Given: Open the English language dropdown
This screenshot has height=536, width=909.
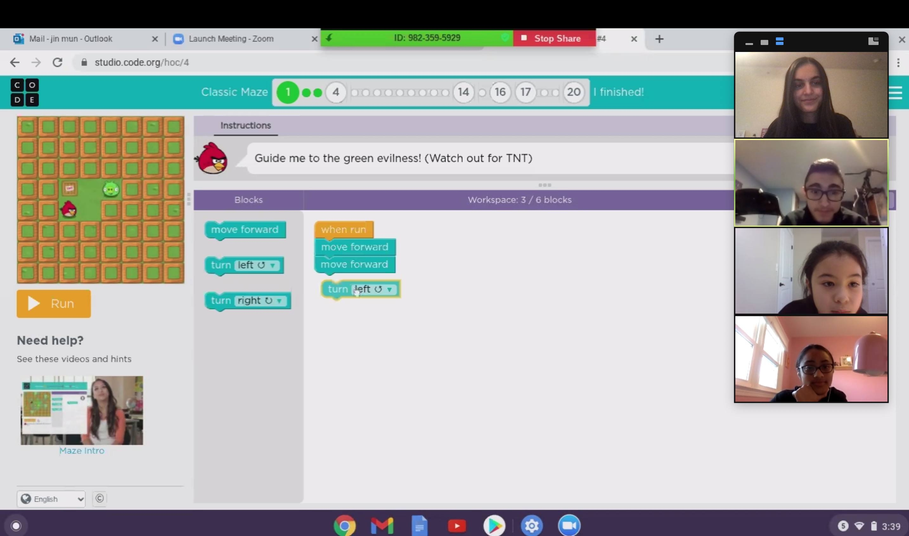Looking at the screenshot, I should (x=51, y=499).
